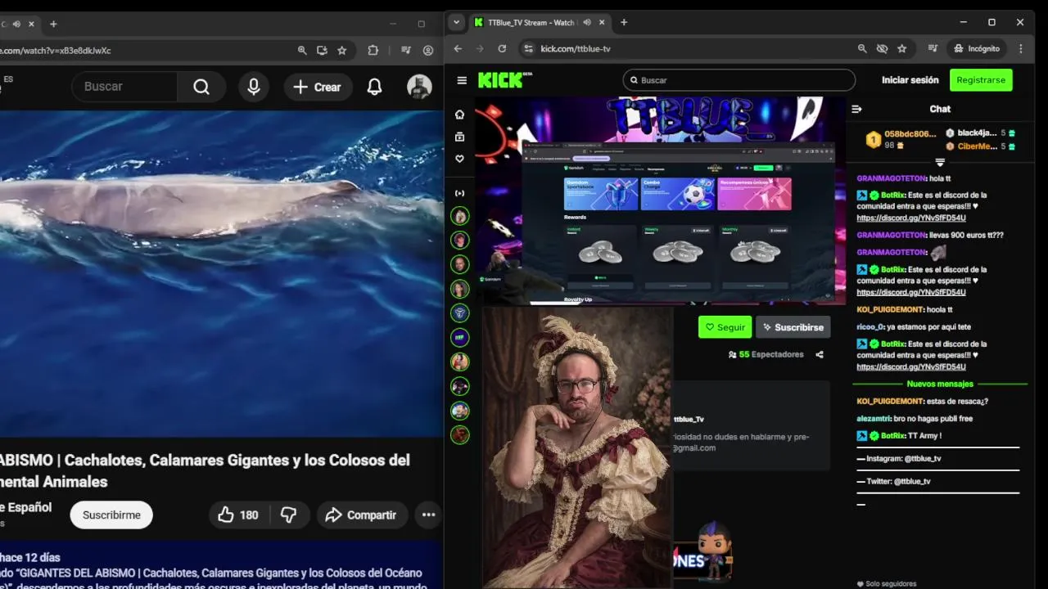The height and width of the screenshot is (589, 1048).
Task: Click leaderboard user 058bdc806...
Action: point(910,134)
